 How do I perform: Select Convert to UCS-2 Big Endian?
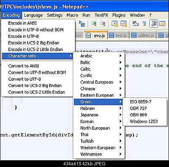[x=37, y=85]
